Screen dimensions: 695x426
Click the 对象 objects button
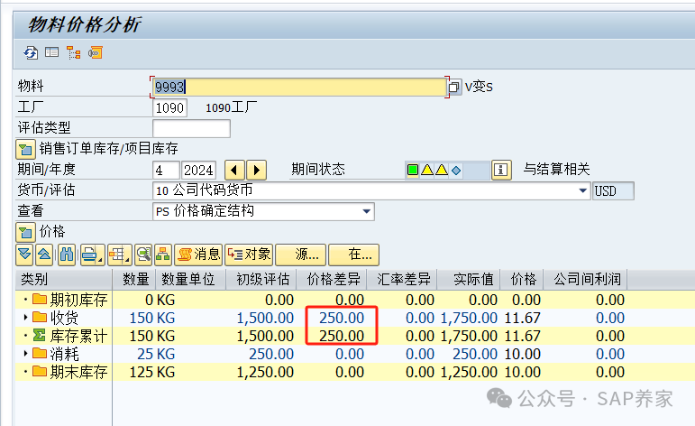coord(249,255)
